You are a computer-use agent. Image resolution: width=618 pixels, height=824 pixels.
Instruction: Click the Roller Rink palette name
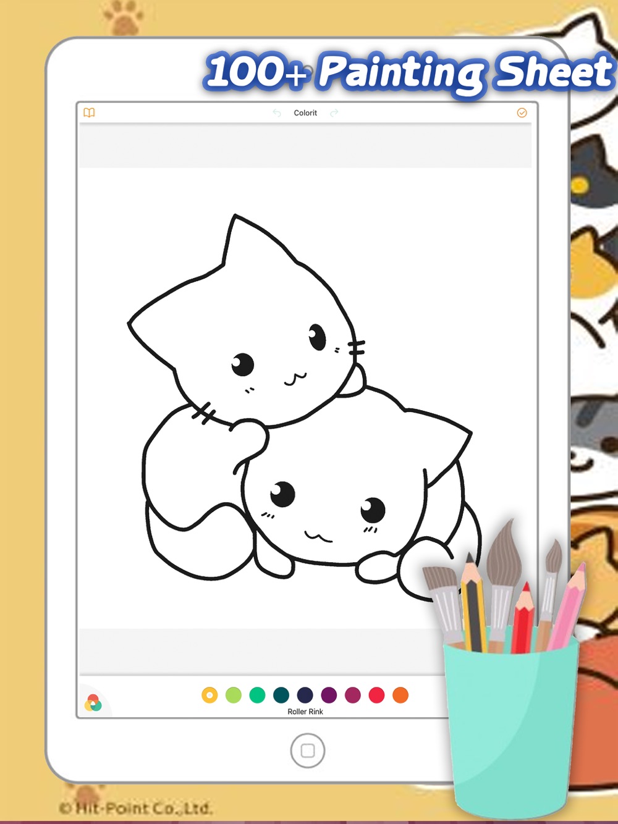pos(305,712)
